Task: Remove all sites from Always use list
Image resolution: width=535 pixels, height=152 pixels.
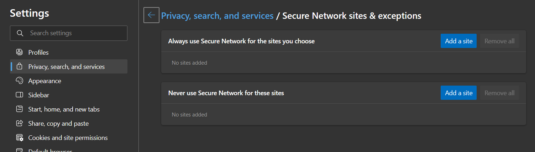Action: (499, 41)
